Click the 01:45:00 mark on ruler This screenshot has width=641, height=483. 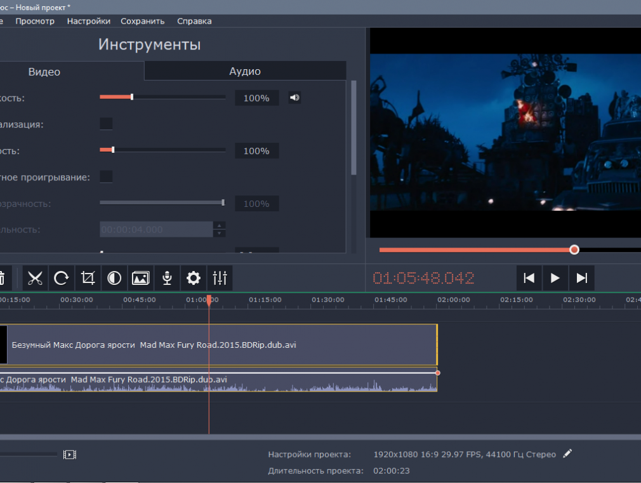tap(390, 300)
